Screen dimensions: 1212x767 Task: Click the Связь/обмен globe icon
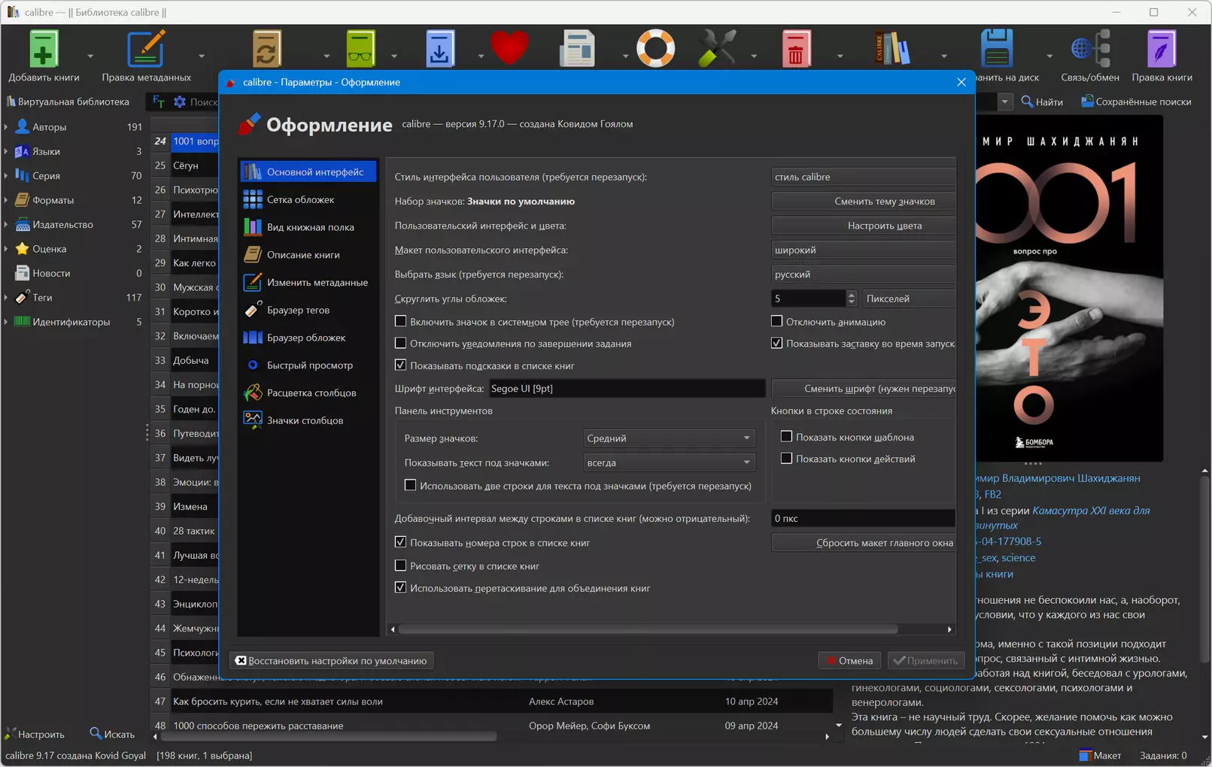point(1090,49)
